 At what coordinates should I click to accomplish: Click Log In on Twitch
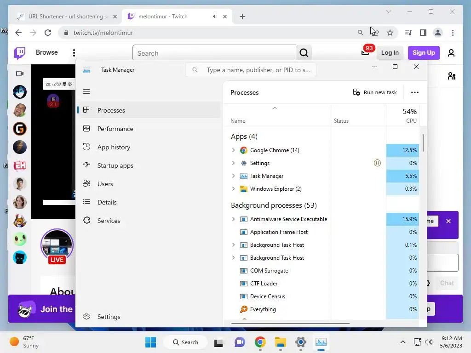point(390,53)
